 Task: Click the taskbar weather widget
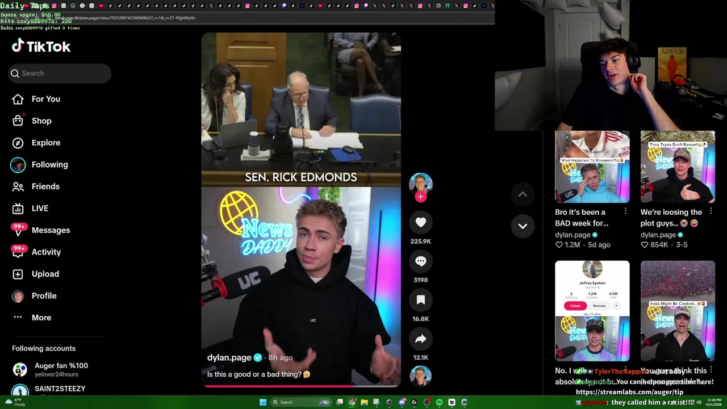(15, 402)
